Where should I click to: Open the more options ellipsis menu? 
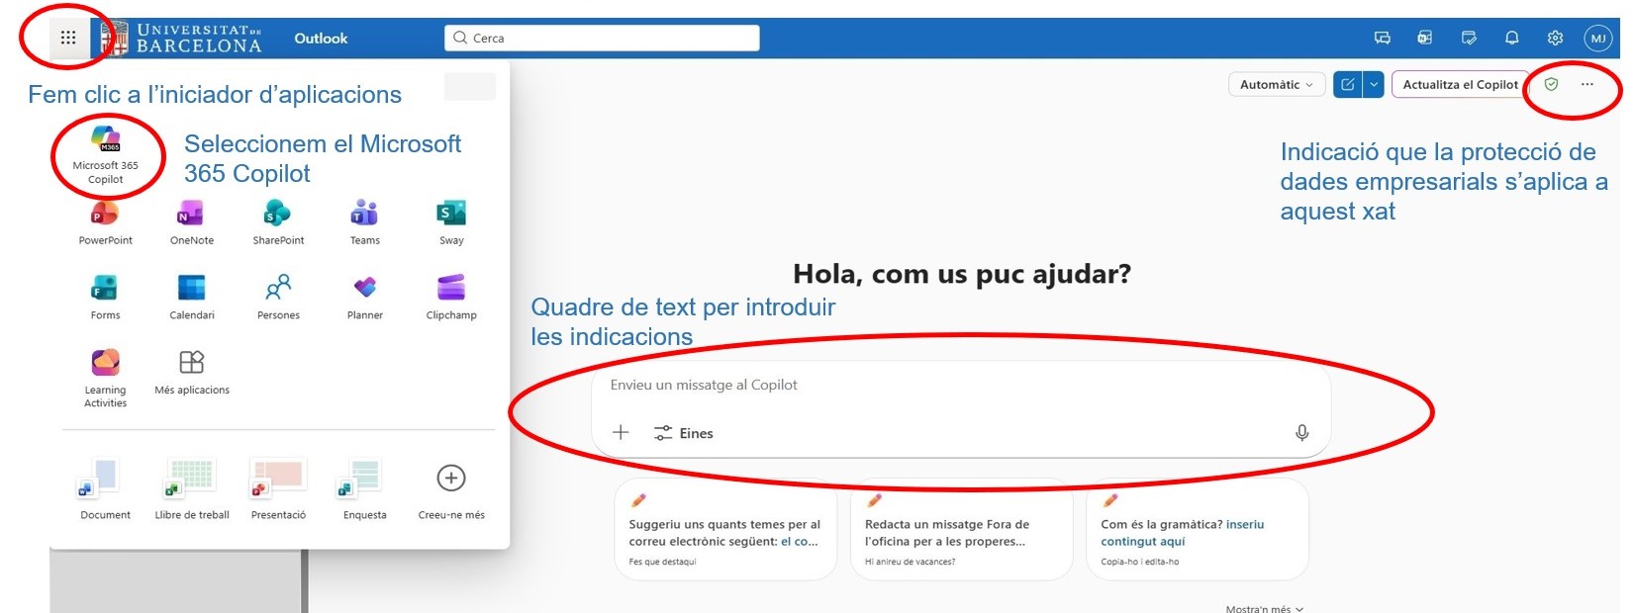click(1587, 84)
